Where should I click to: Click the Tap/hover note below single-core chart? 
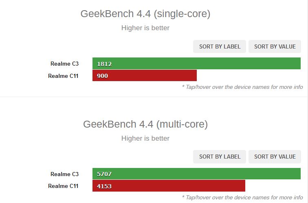click(242, 87)
